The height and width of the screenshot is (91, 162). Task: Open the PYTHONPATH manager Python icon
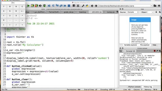(x=87, y=6)
